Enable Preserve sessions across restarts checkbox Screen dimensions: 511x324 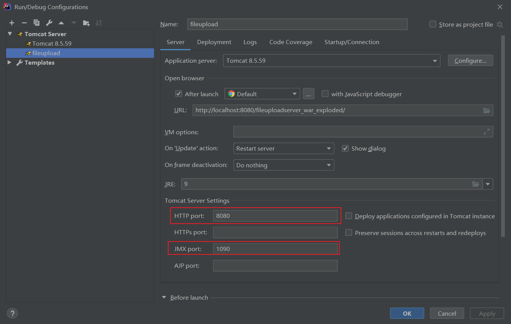(349, 232)
